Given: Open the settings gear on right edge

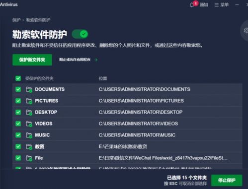Looking at the screenshot, I should [246, 30].
